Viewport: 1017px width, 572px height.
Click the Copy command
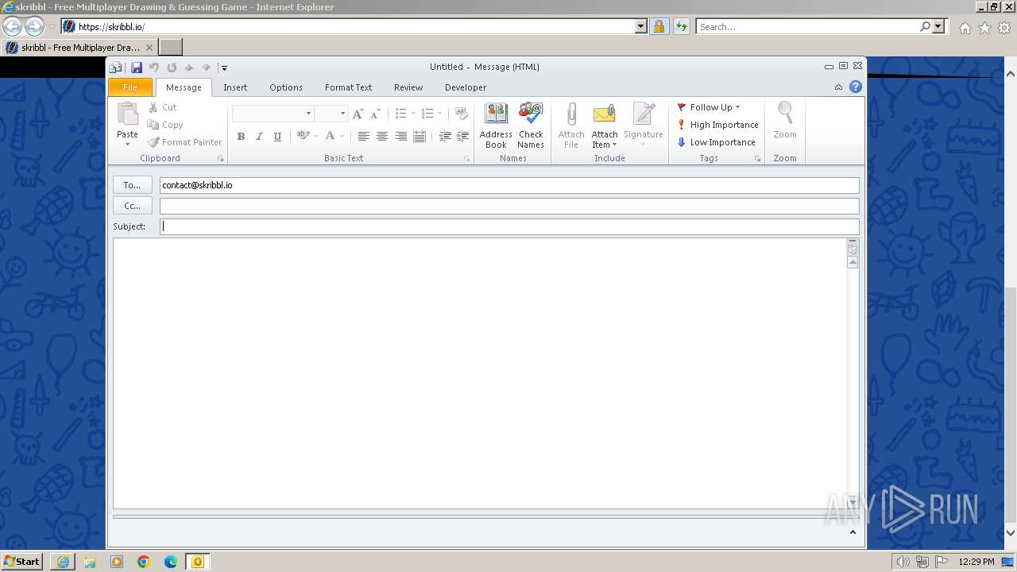point(165,125)
